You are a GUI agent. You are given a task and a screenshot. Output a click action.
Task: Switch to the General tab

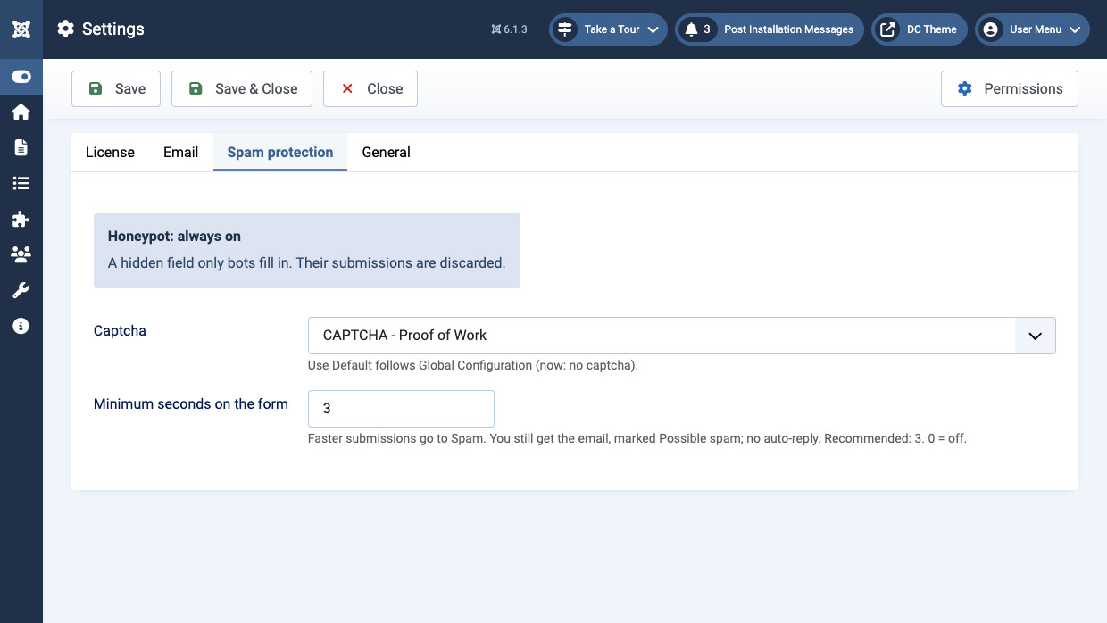pyautogui.click(x=386, y=153)
